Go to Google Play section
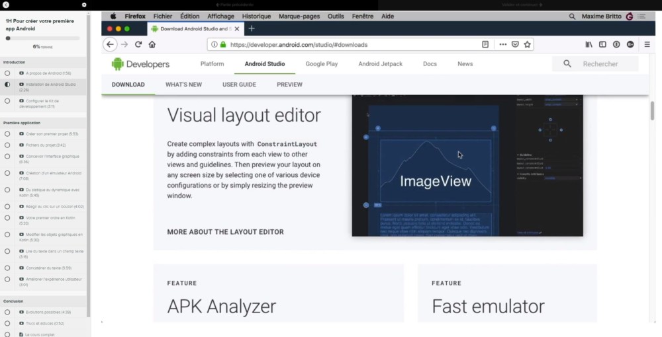The width and height of the screenshot is (662, 337). [322, 64]
